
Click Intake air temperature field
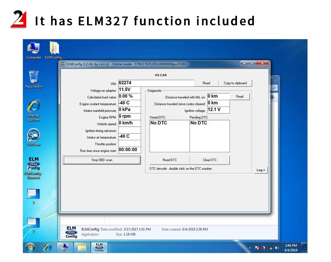pos(130,136)
